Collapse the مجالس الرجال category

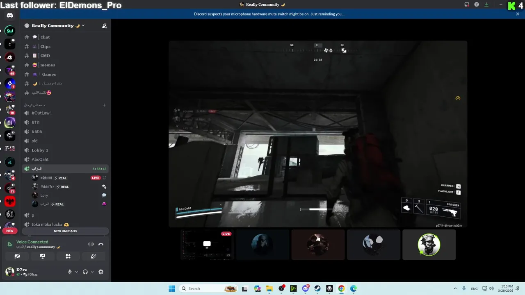[x=34, y=105]
